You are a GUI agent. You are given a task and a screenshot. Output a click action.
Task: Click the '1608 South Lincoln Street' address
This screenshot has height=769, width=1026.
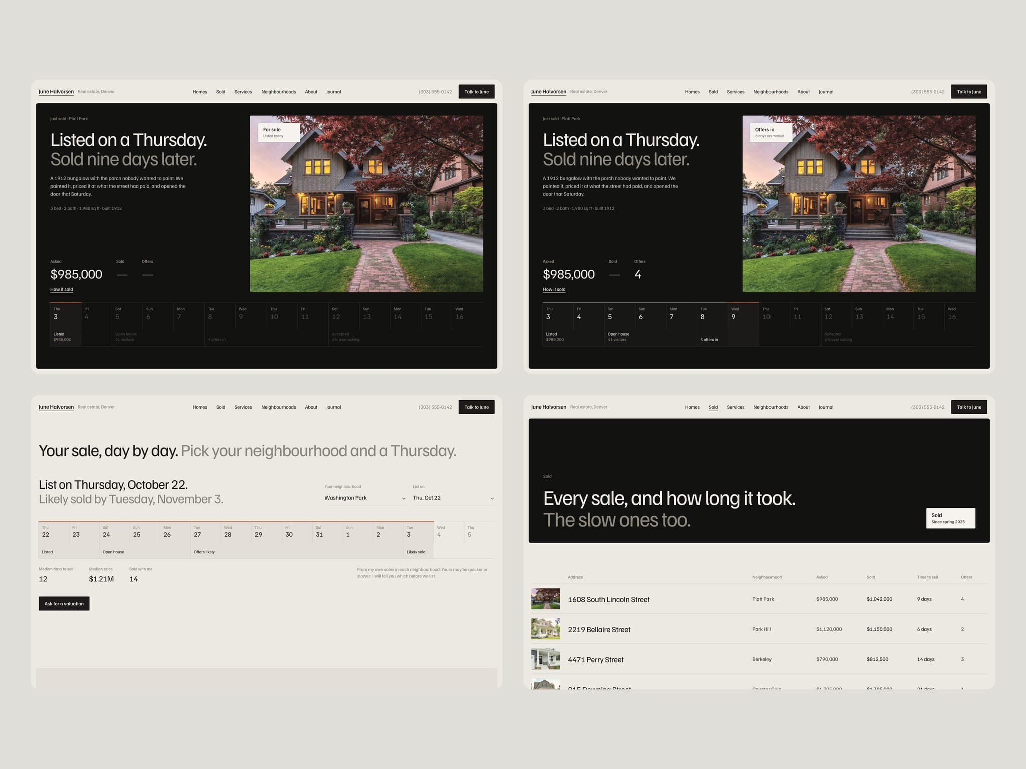pyautogui.click(x=609, y=599)
